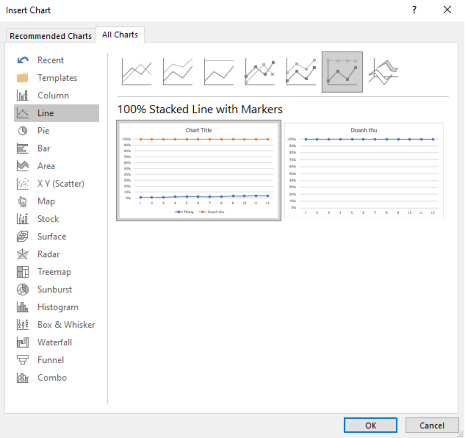Screen dimensions: 465x438
Task: Select 100% Stacked Line with Markers icon
Action: click(342, 72)
